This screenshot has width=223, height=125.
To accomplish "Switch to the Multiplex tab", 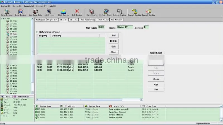I will (40, 20).
